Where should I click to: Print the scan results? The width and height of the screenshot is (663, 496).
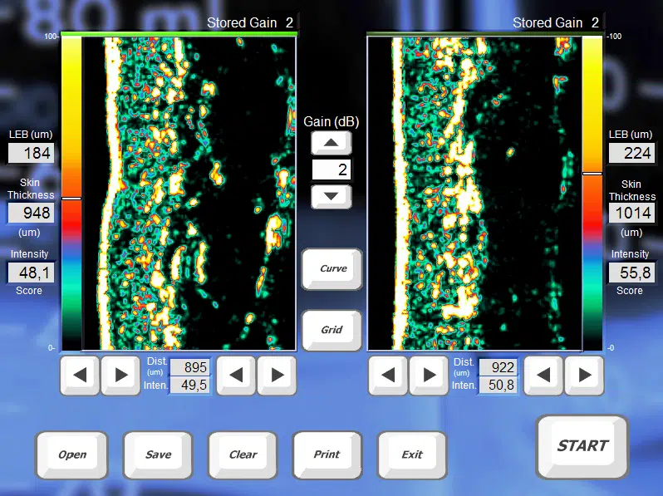pos(327,454)
